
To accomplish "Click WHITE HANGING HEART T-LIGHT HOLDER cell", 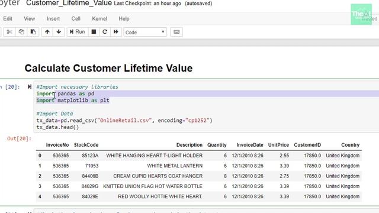I will click(154, 156).
